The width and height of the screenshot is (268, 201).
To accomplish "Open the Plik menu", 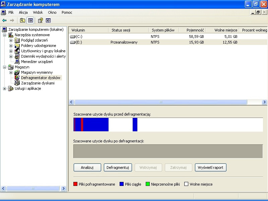I will 11,12.
